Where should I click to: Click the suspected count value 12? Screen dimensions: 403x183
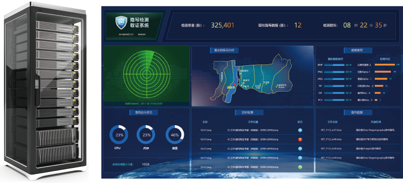[x=298, y=25]
